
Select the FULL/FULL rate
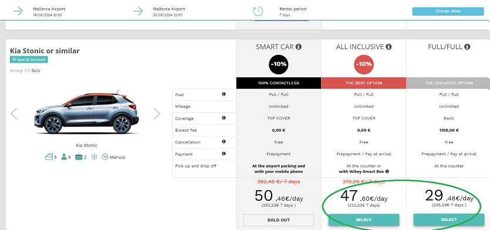[449, 219]
